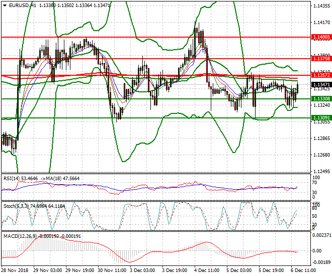The width and height of the screenshot is (332, 276).
Task: Select the green 1.13091 support price tag
Action: click(321, 118)
